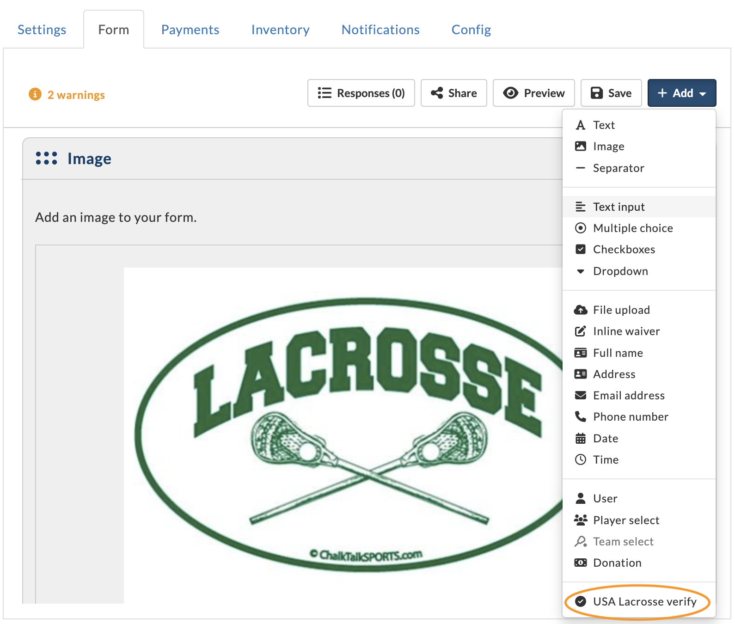The image size is (735, 624).
Task: Open the Config tab
Action: [471, 30]
